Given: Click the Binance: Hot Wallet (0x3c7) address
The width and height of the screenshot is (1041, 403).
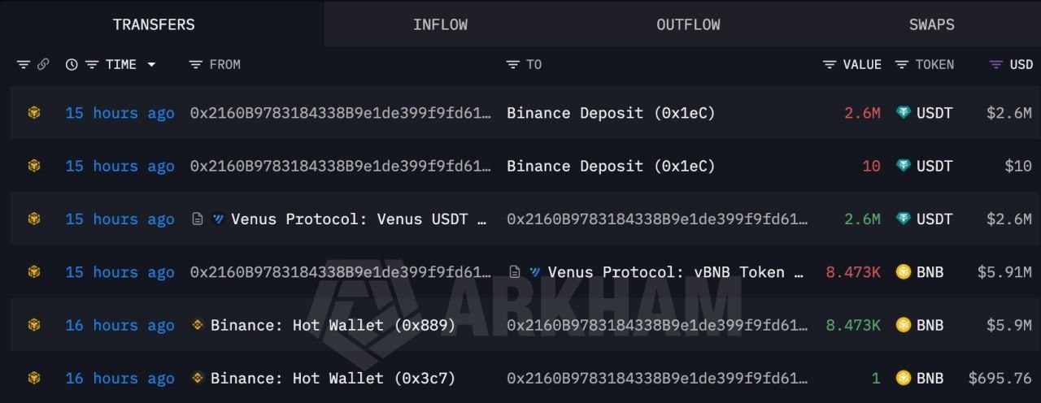Looking at the screenshot, I should (x=333, y=378).
